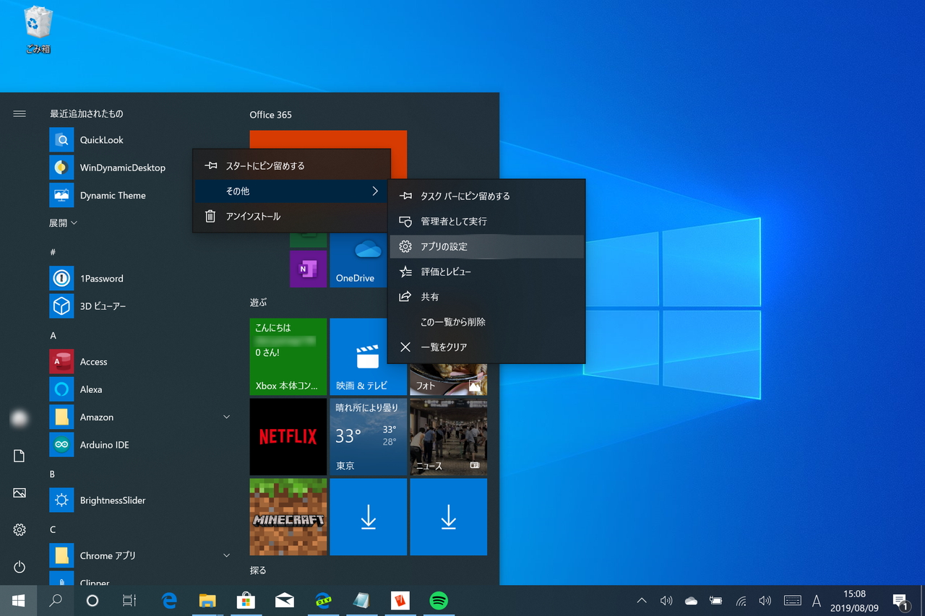
Task: Launch Arduino IDE from the app list
Action: point(137,445)
